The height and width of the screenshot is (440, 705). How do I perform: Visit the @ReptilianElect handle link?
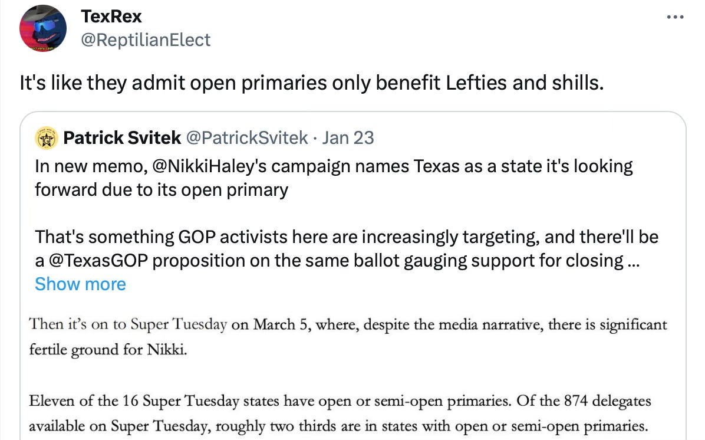[x=145, y=40]
